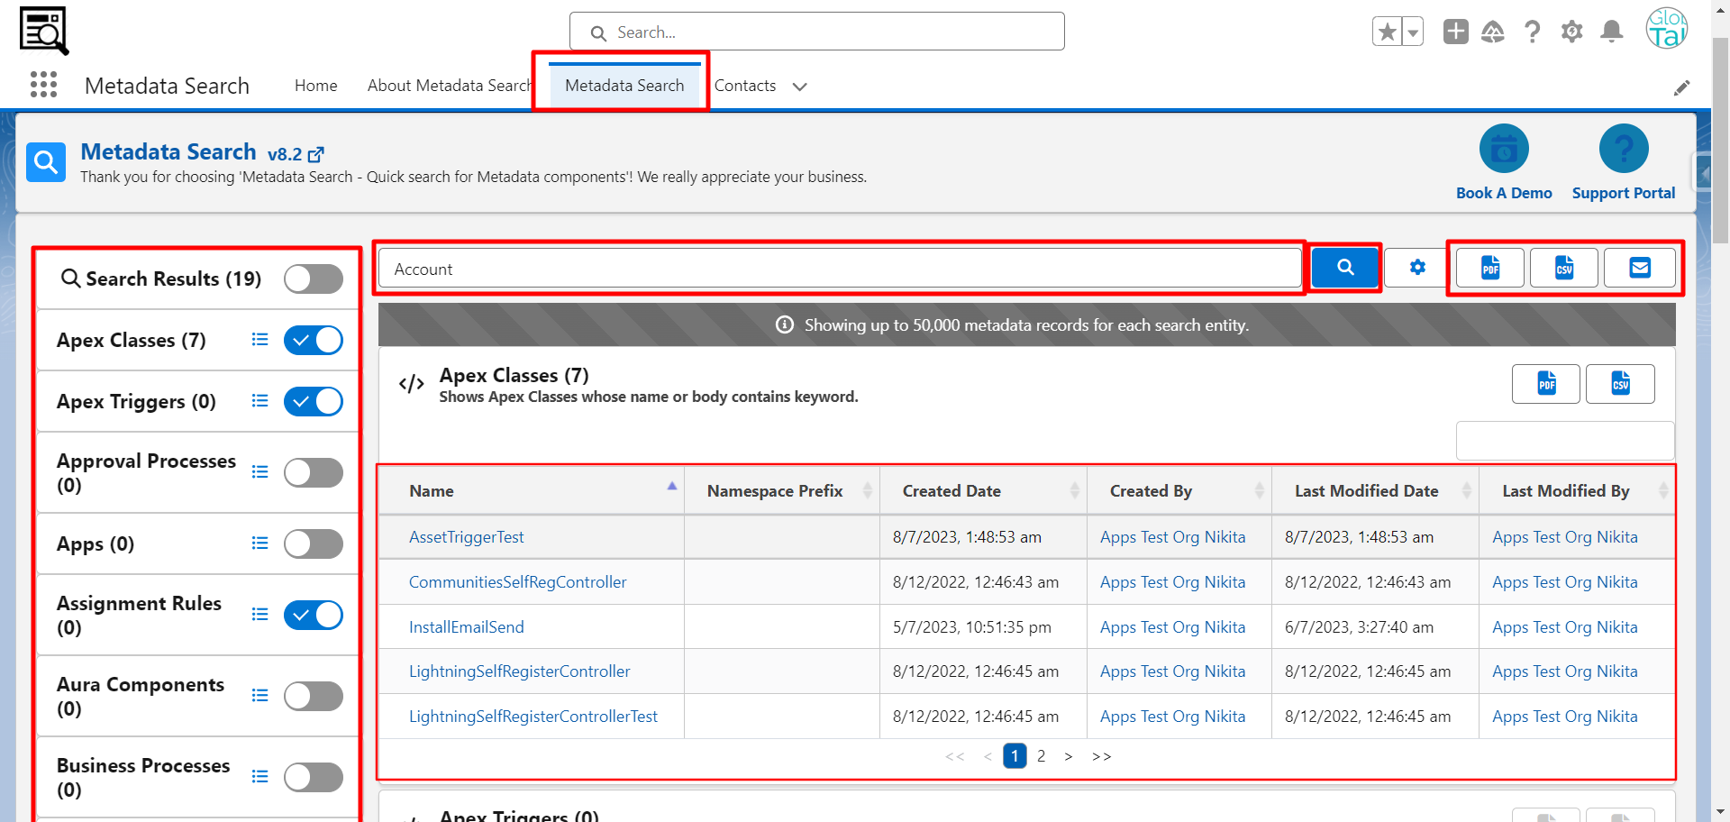Click the global Search box
Image resolution: width=1730 pixels, height=822 pixels.
816,32
